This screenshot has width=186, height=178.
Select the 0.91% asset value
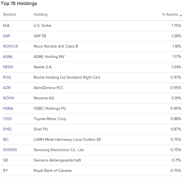pos(176,98)
